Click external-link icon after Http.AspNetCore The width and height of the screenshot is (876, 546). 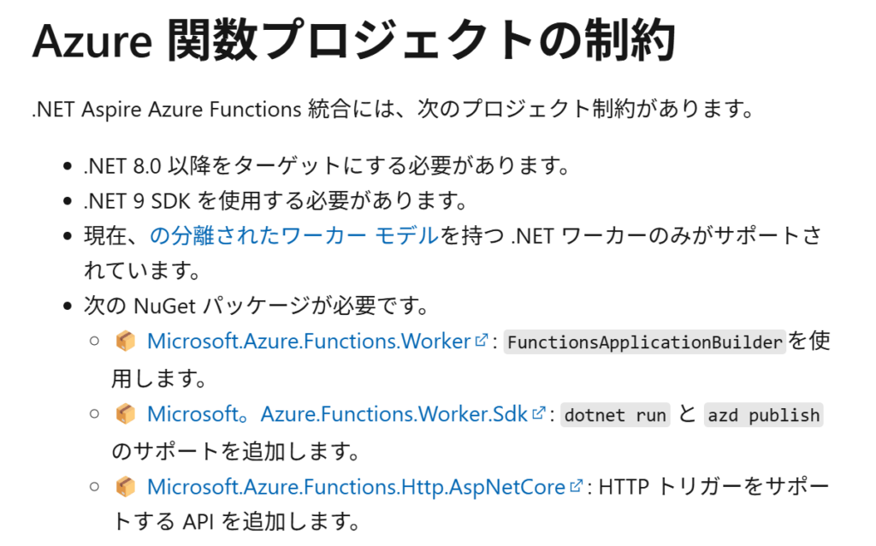(x=576, y=485)
